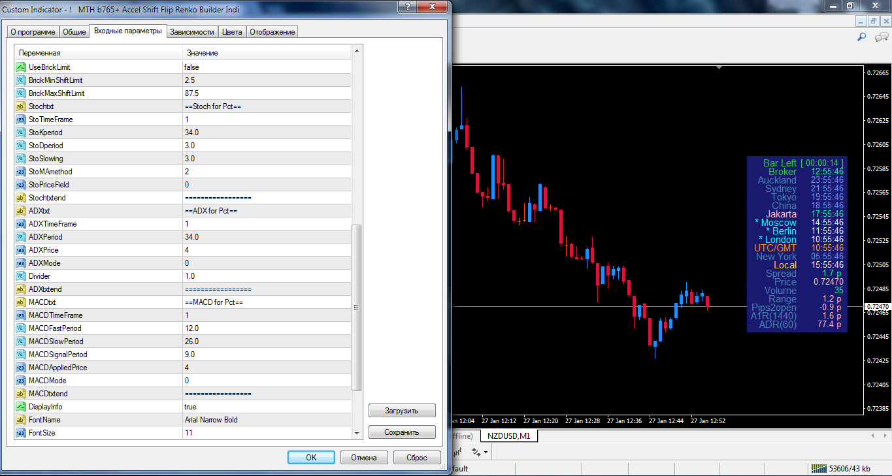Open the chat bubbles icon
The height and width of the screenshot is (476, 892).
(x=881, y=37)
